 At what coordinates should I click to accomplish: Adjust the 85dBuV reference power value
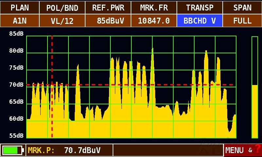tap(108, 21)
